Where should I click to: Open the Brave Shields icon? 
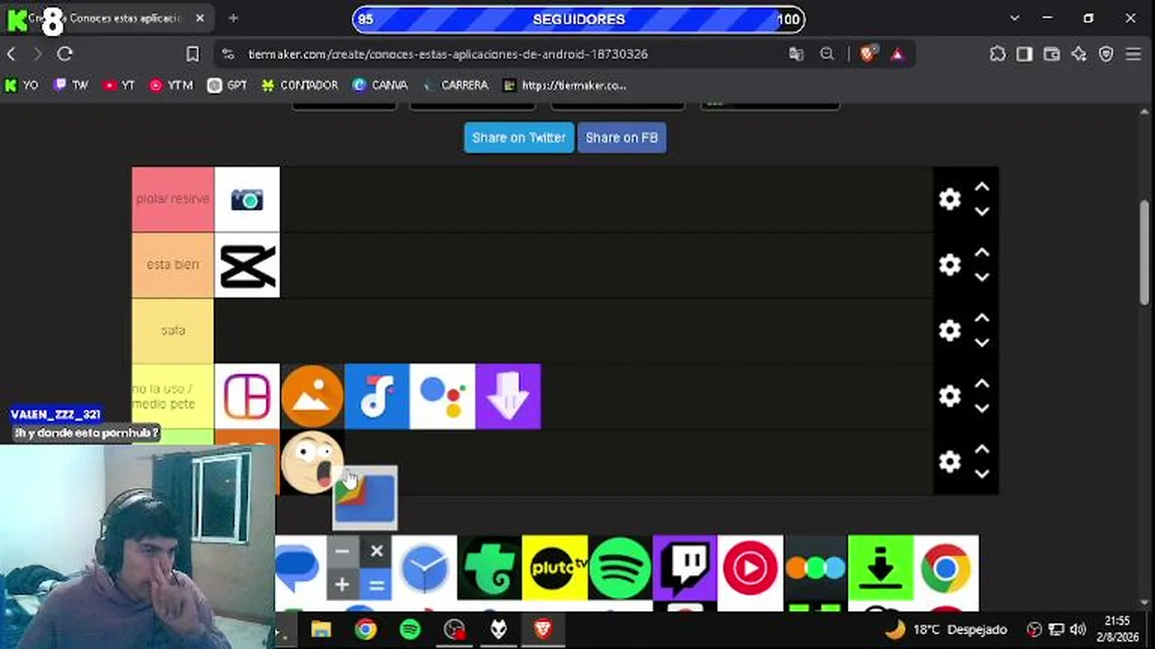[867, 54]
